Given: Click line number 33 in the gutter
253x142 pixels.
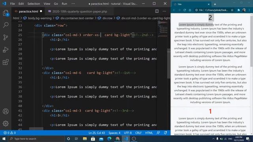Looking at the screenshot, I should tap(20, 73).
